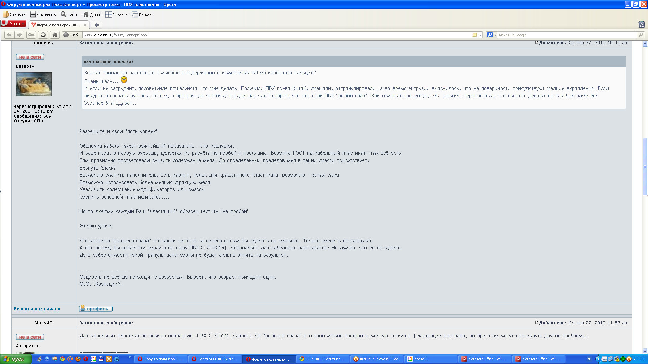This screenshot has height=364, width=648.
Task: Open the search engine selector dropdown
Action: coord(492,35)
